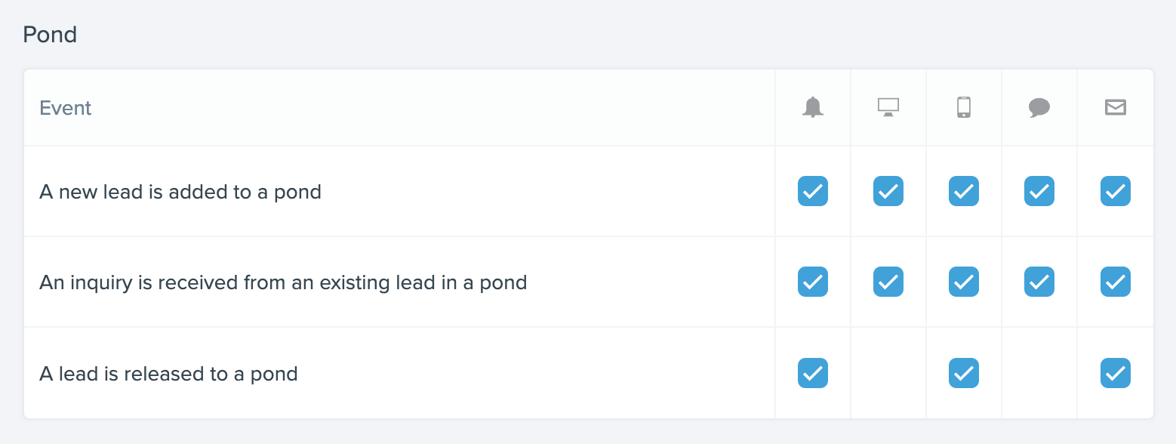Uncheck email for new lead added
The width and height of the screenshot is (1176, 444).
[x=1116, y=191]
